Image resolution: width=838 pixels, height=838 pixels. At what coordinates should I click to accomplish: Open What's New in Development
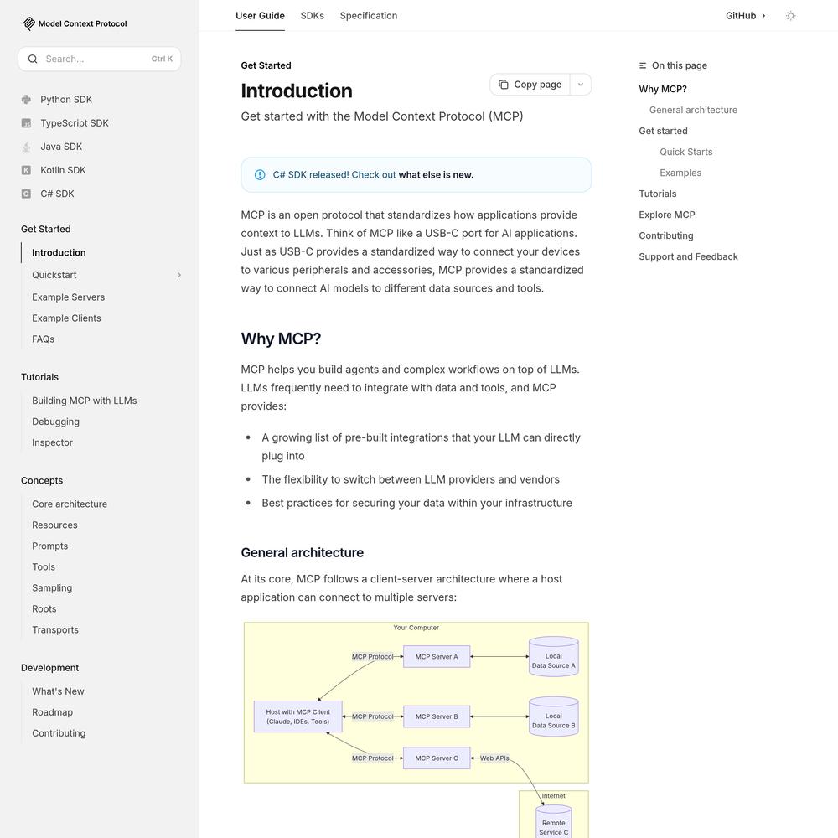pos(58,691)
